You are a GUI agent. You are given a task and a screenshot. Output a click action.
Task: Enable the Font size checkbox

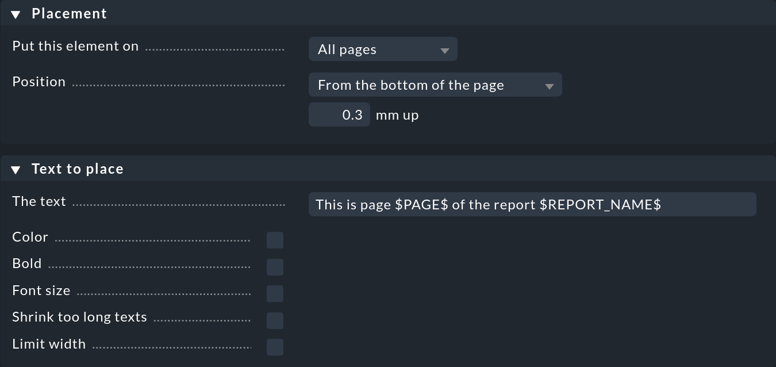[x=275, y=294]
